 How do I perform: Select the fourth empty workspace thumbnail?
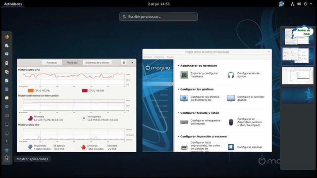tap(298, 95)
